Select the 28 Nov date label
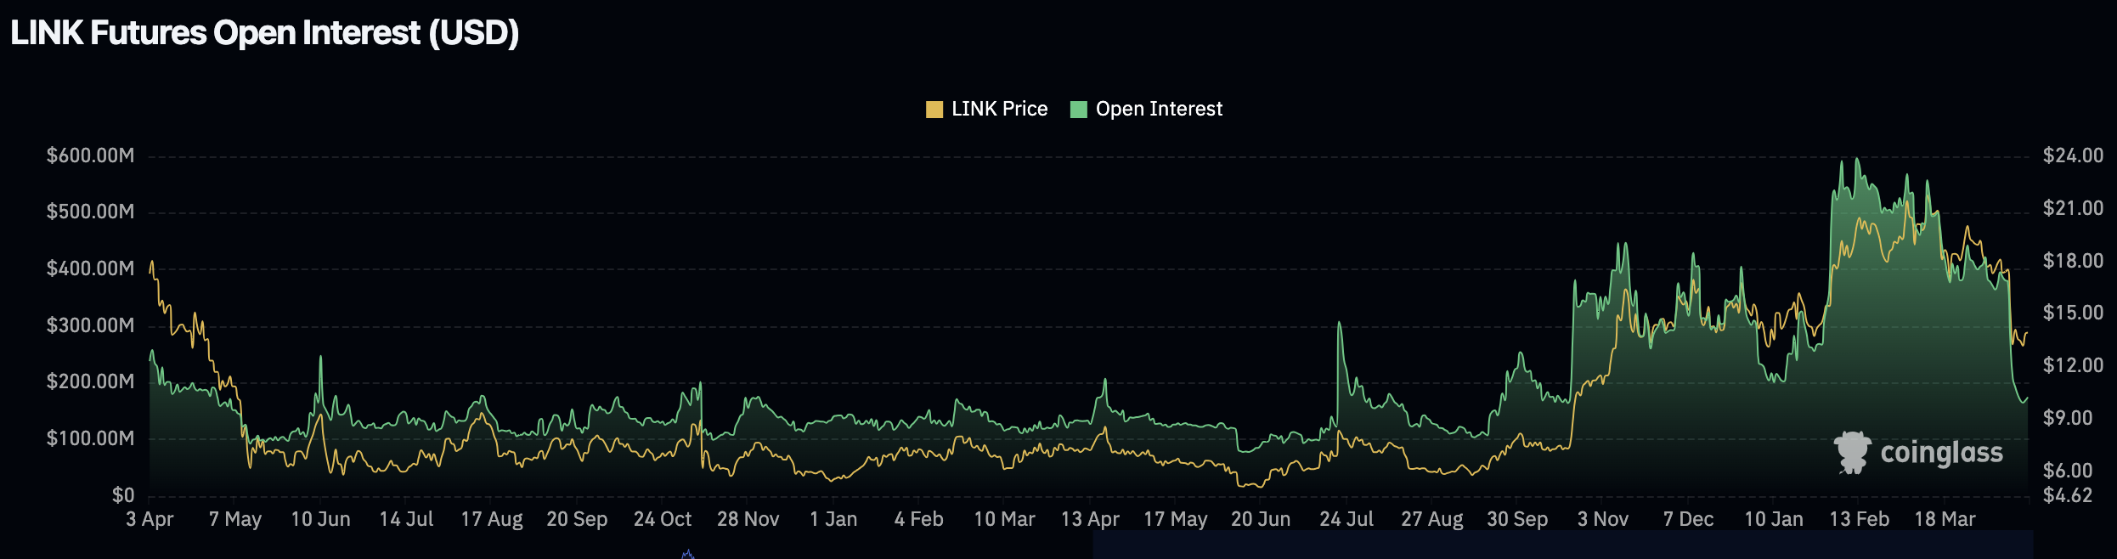2117x559 pixels. pos(748,519)
